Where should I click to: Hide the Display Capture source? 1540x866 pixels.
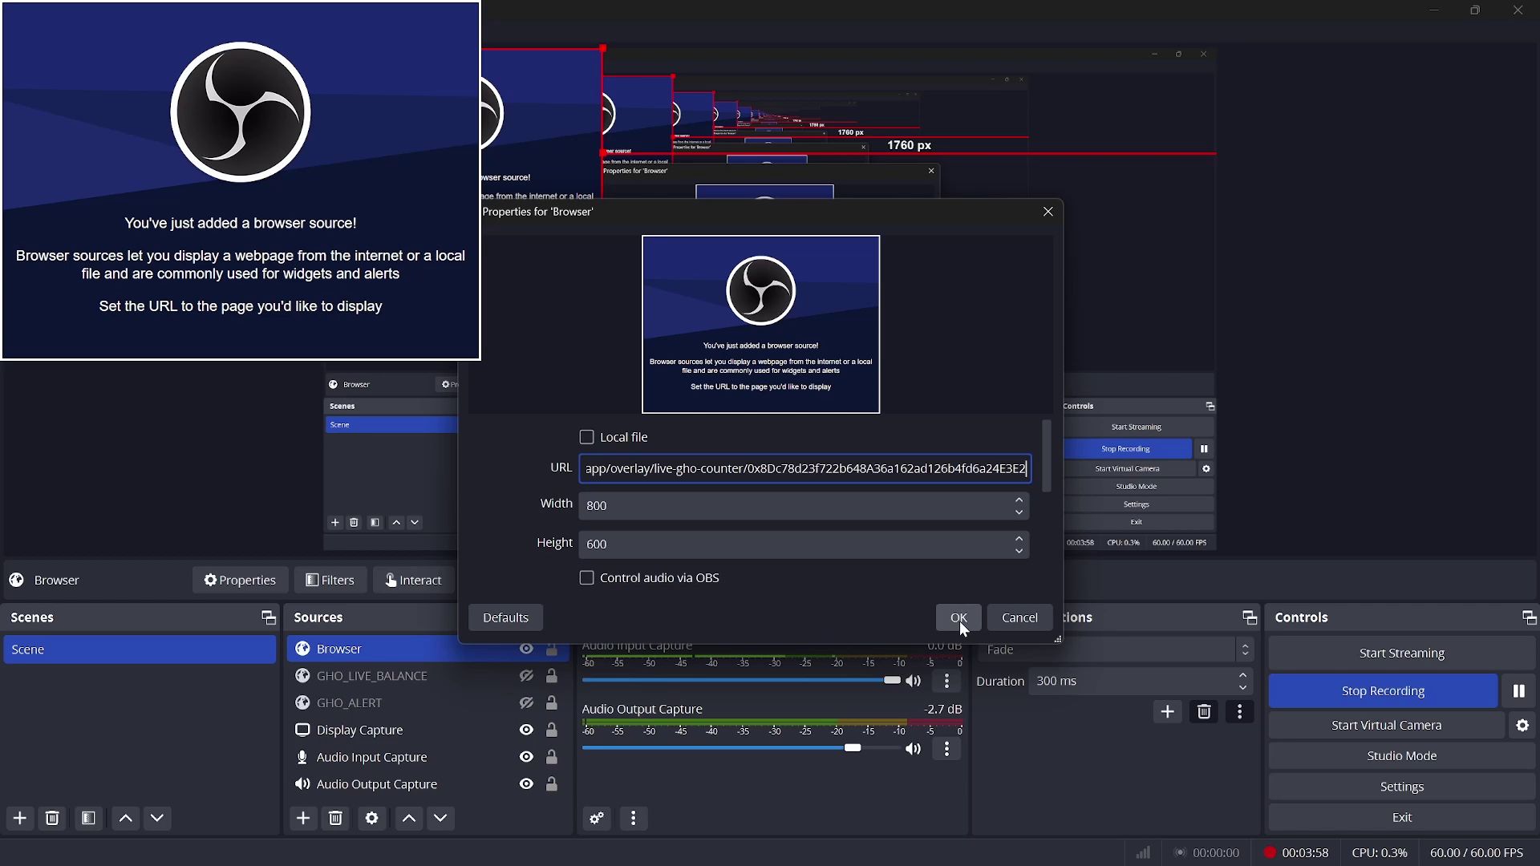[526, 730]
